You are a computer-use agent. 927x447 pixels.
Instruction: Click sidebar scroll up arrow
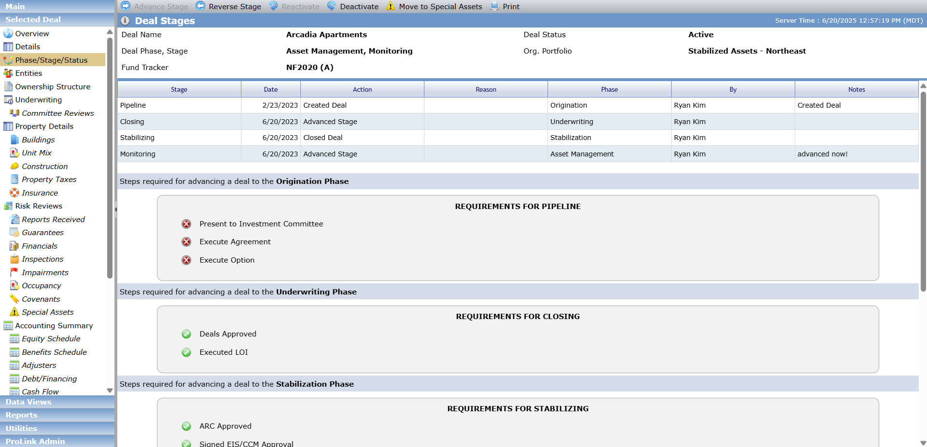click(x=110, y=32)
